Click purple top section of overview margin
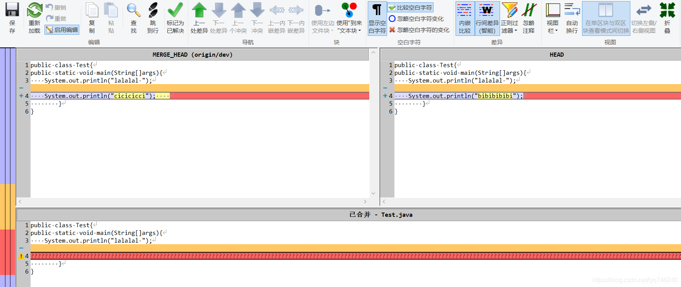Image resolution: width=681 pixels, height=287 pixels. (8, 116)
